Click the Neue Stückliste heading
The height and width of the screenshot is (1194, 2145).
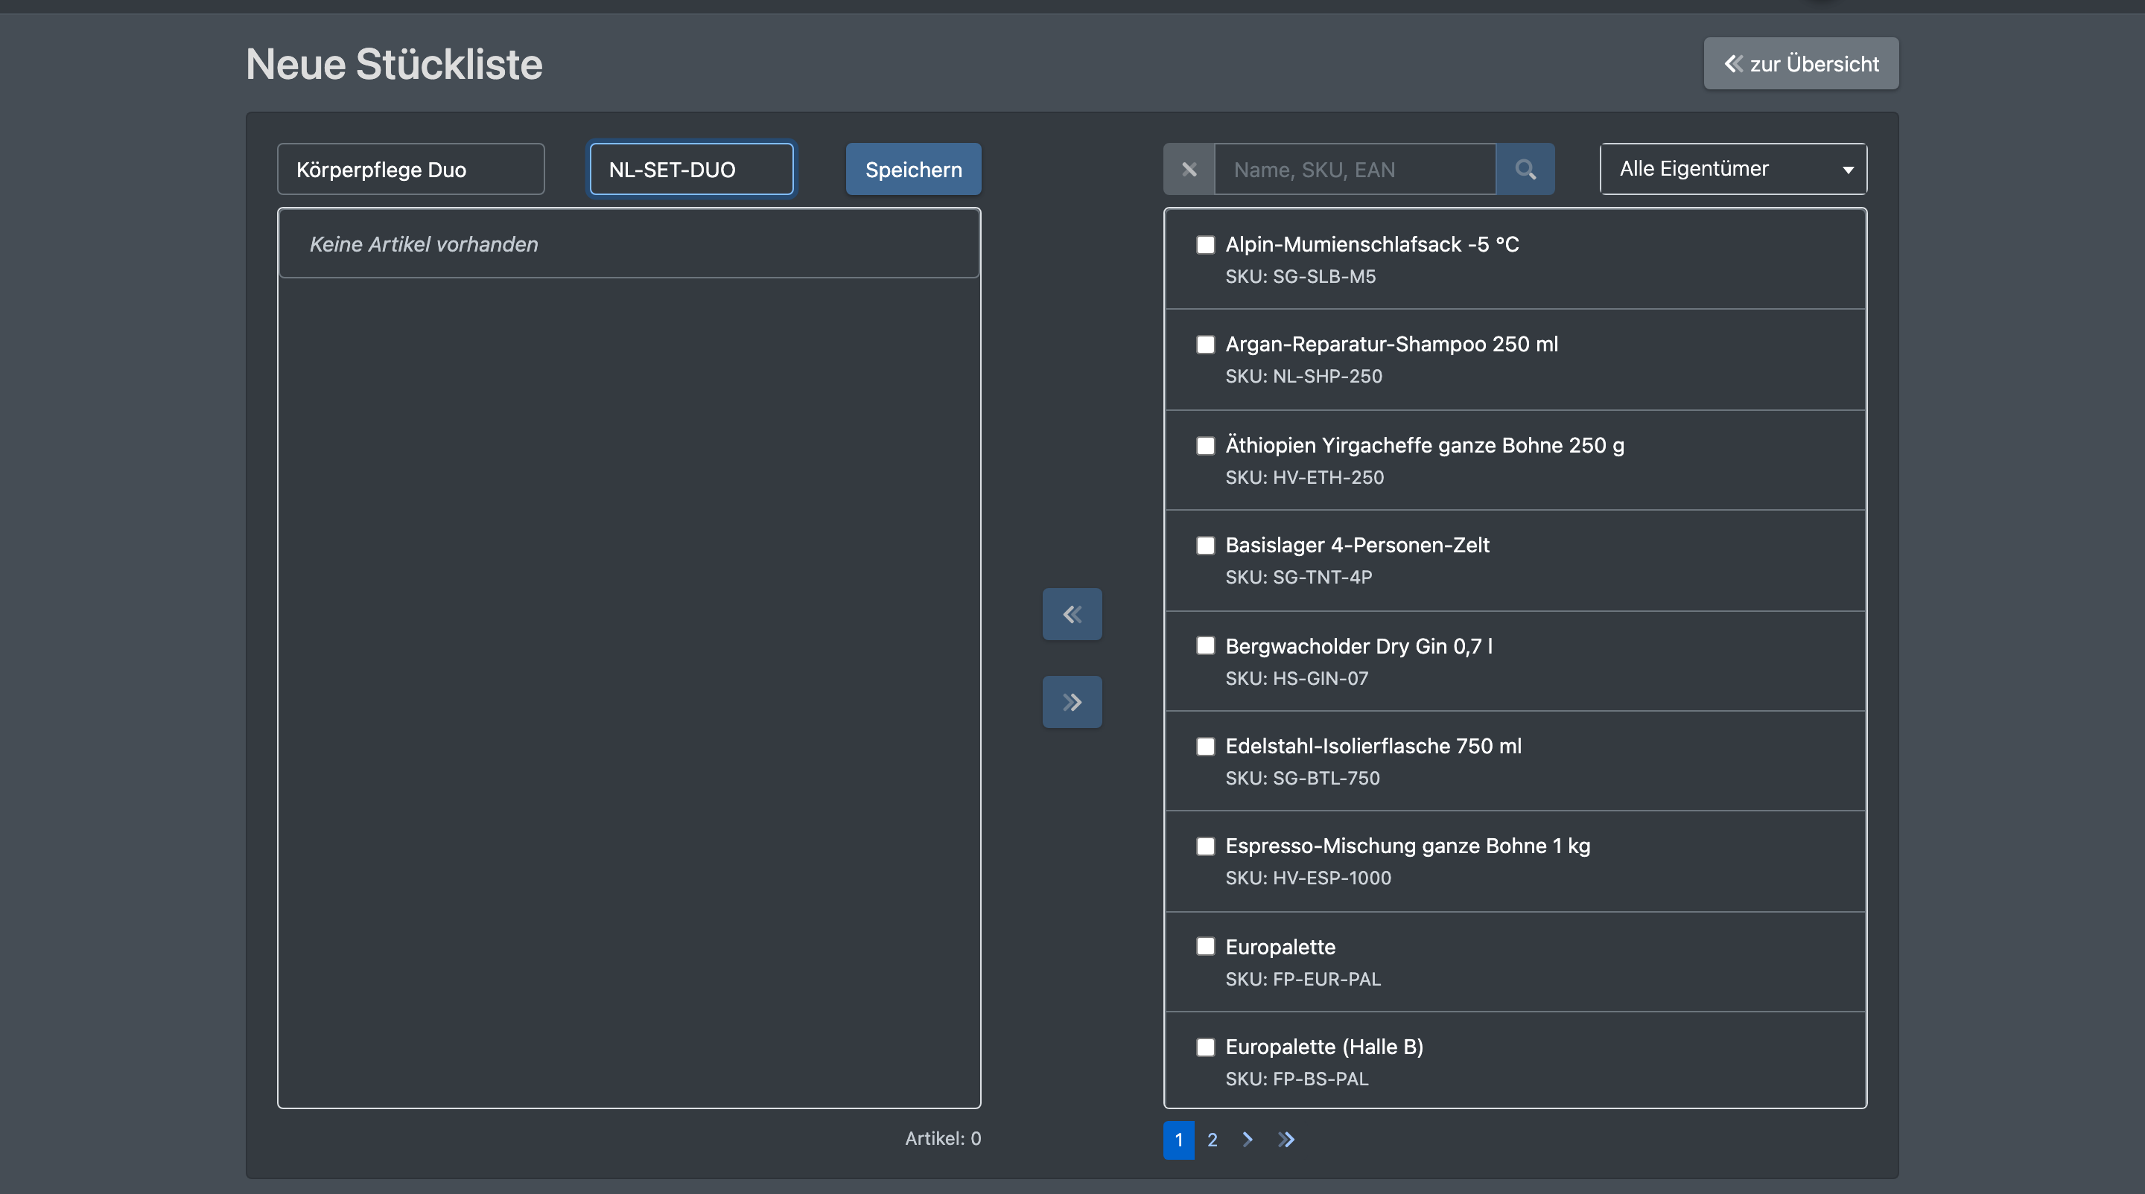point(394,64)
